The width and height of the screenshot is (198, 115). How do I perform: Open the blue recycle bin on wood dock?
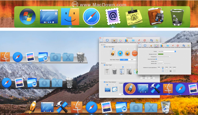[x=165, y=107]
